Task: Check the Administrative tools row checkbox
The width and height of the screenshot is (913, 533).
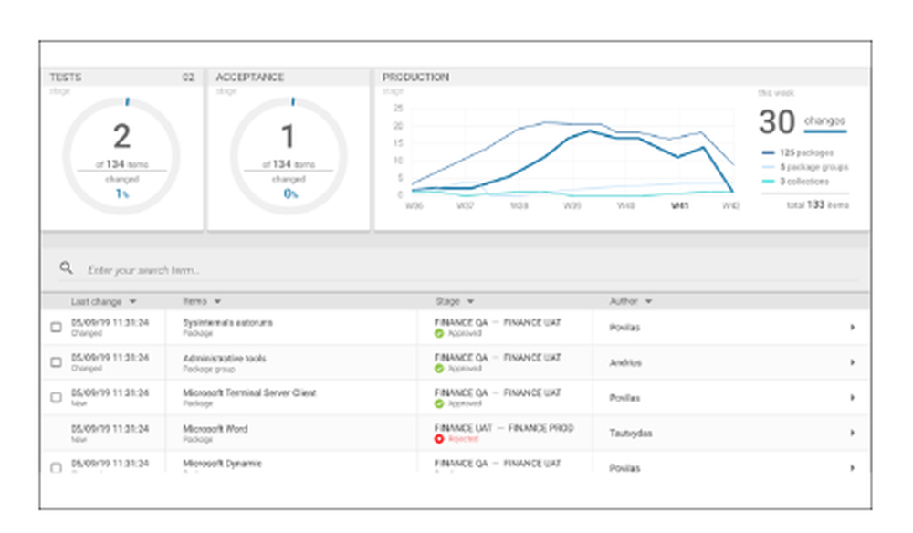Action: 56,362
